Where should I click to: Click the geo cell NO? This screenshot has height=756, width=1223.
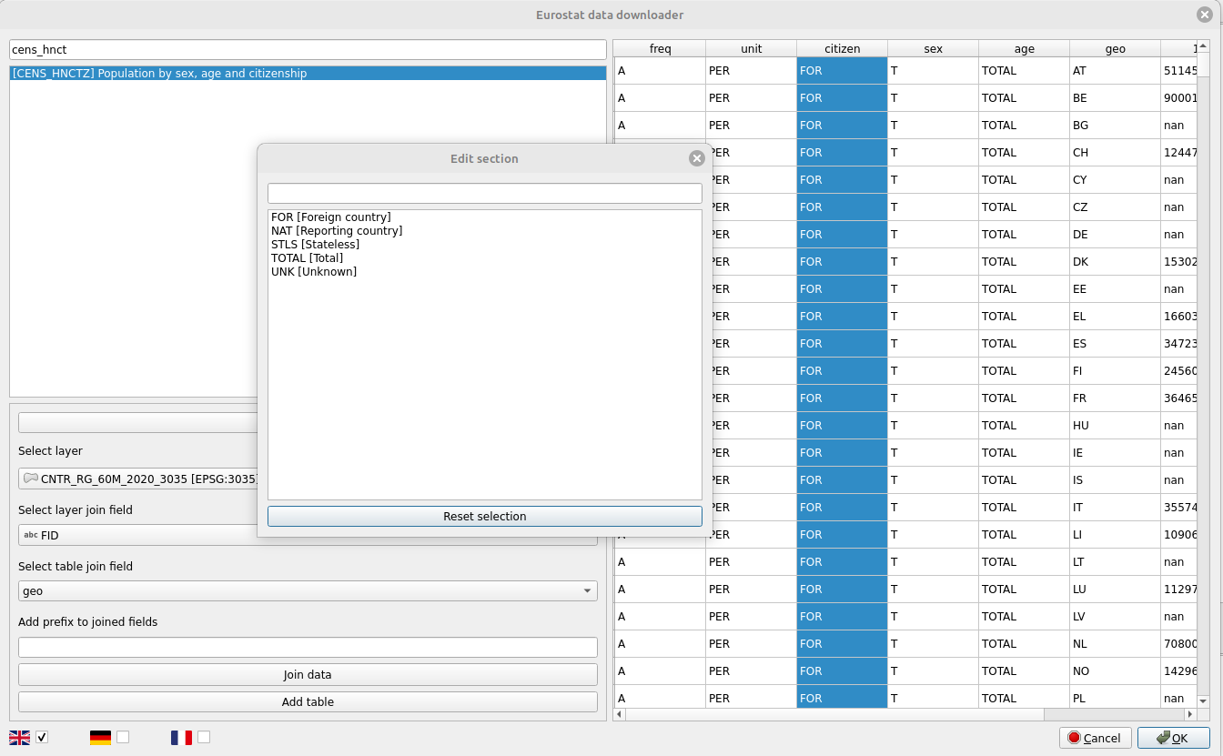pyautogui.click(x=1115, y=670)
